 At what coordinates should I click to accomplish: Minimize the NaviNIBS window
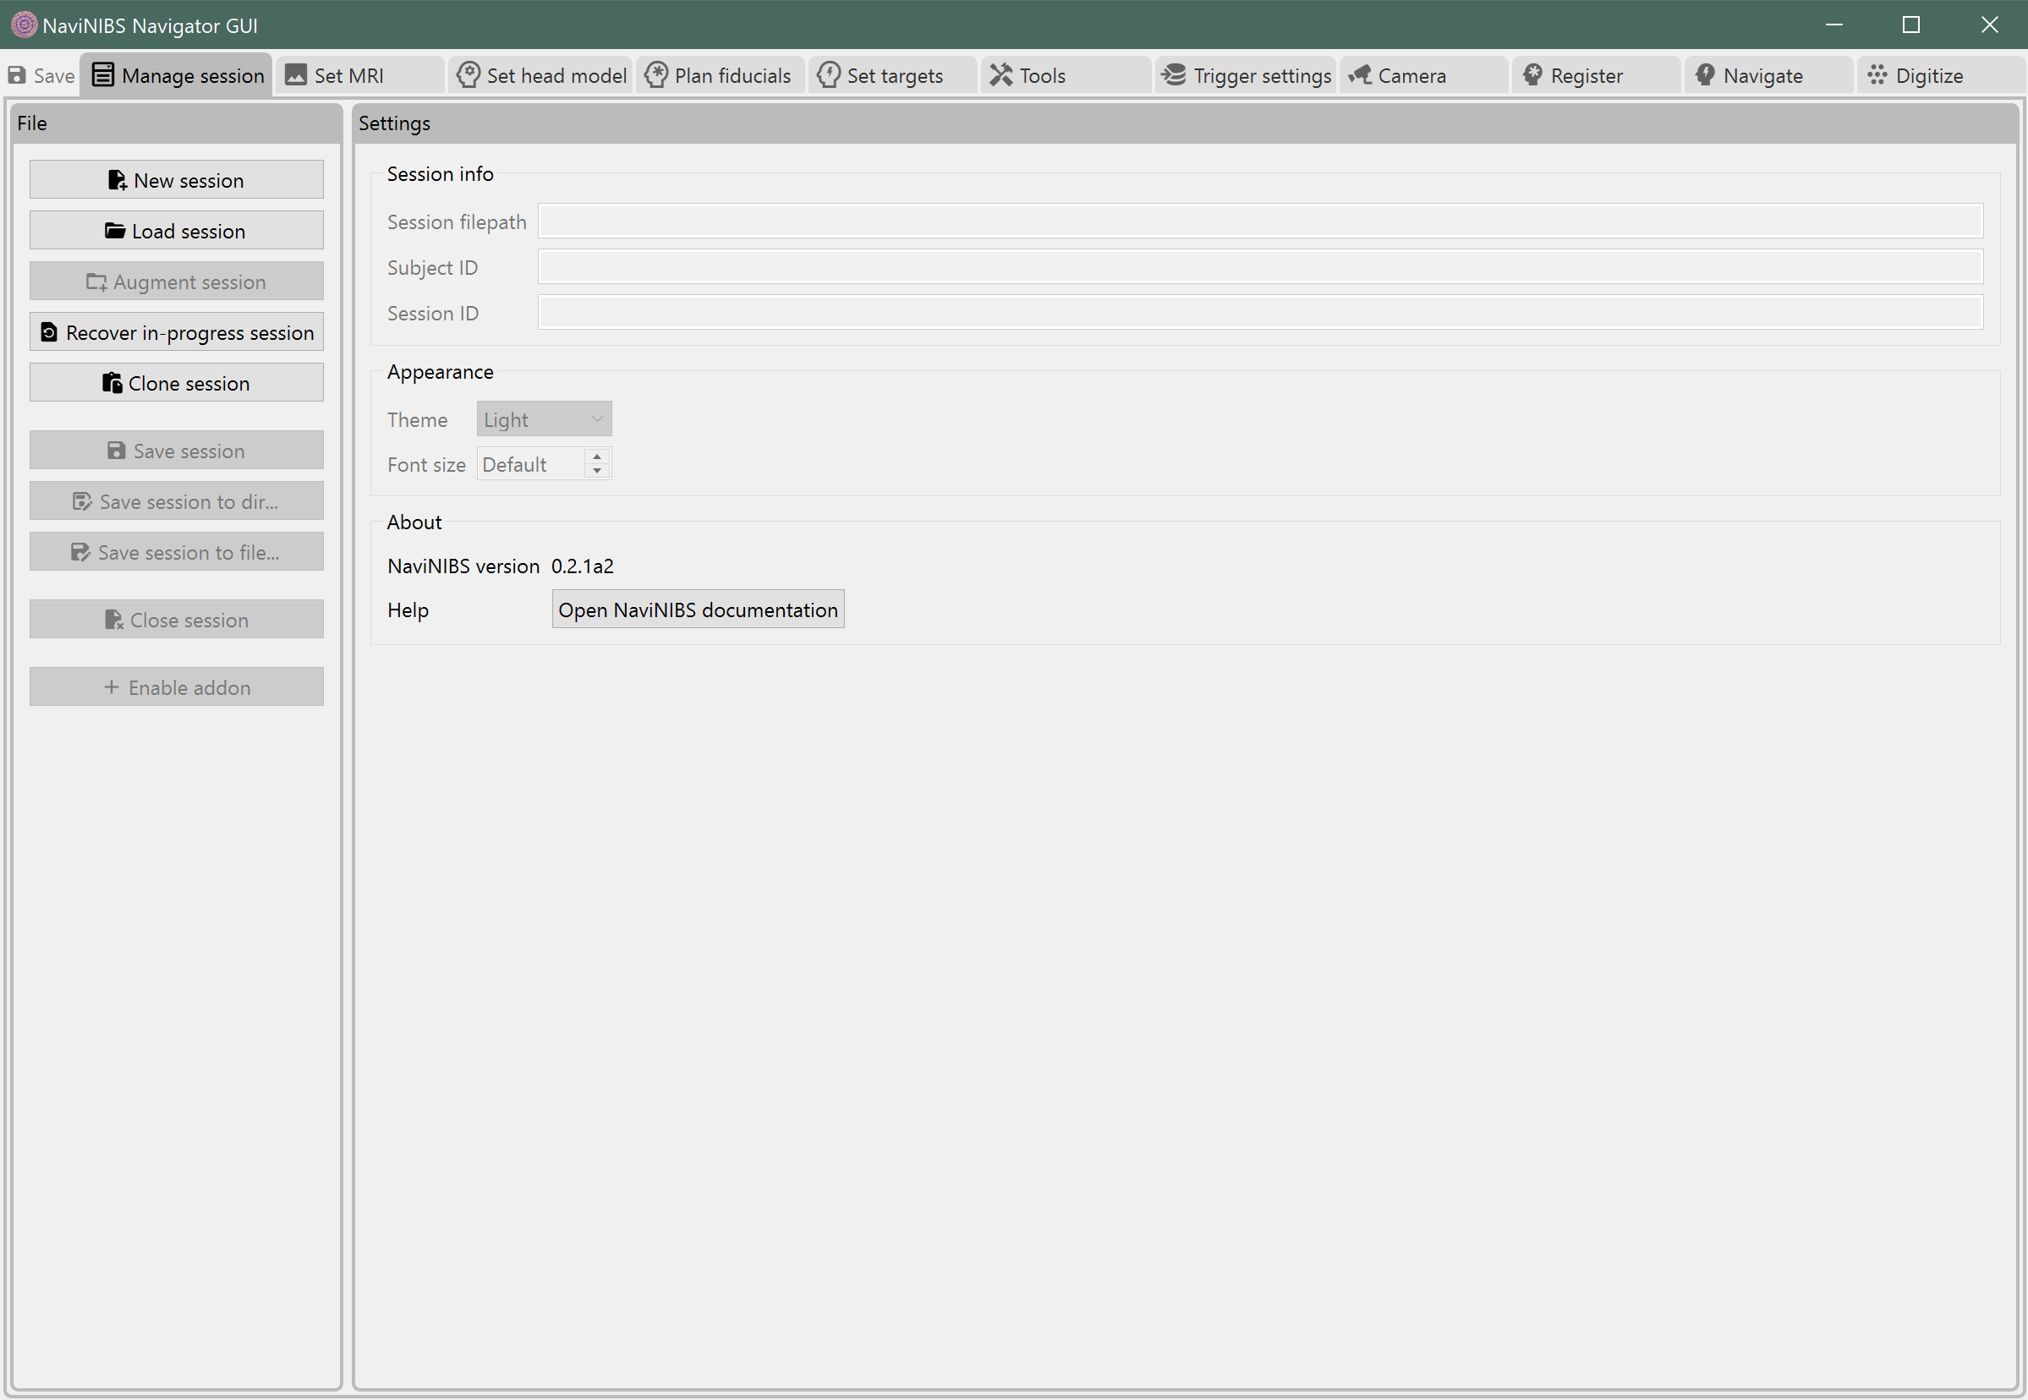(1833, 25)
